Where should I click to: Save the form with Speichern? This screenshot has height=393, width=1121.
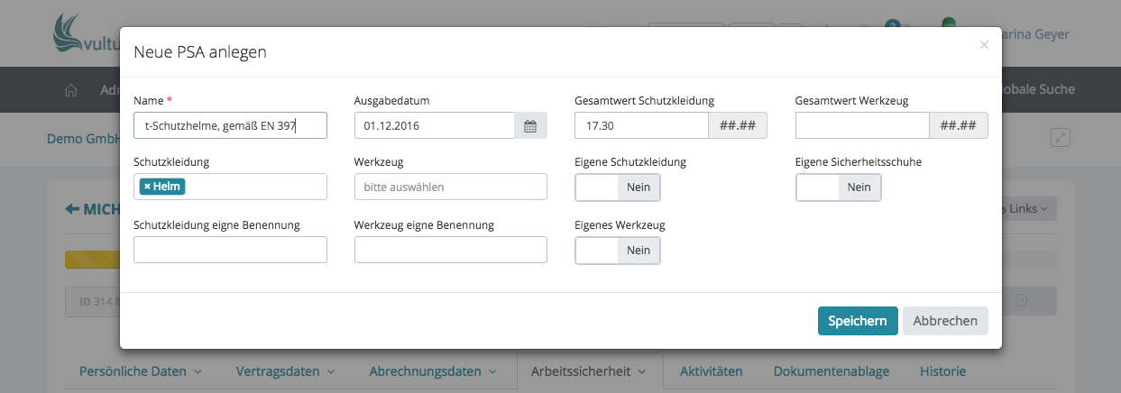click(x=857, y=321)
